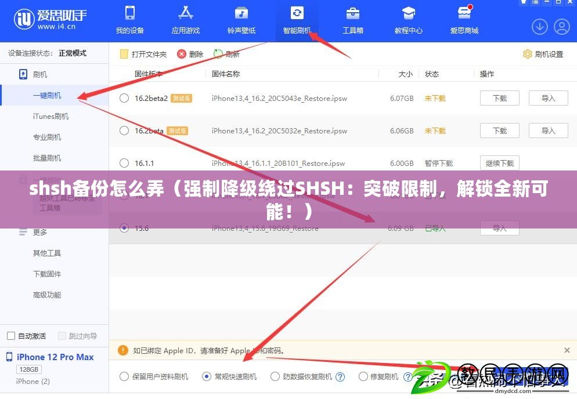Select the 16.2beta2 firmware radio button
The height and width of the screenshot is (399, 577).
click(124, 98)
